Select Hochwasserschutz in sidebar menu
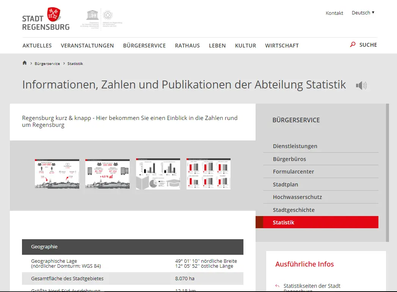The height and width of the screenshot is (292, 397). (297, 197)
